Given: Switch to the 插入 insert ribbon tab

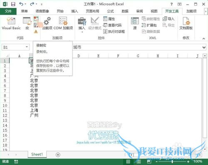Looking at the screenshot, I should 74,11.
